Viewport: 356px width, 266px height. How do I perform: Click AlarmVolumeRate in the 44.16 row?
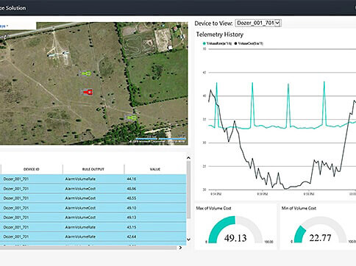click(x=80, y=179)
